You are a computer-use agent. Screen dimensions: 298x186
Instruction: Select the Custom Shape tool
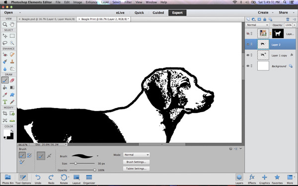pos(12,95)
